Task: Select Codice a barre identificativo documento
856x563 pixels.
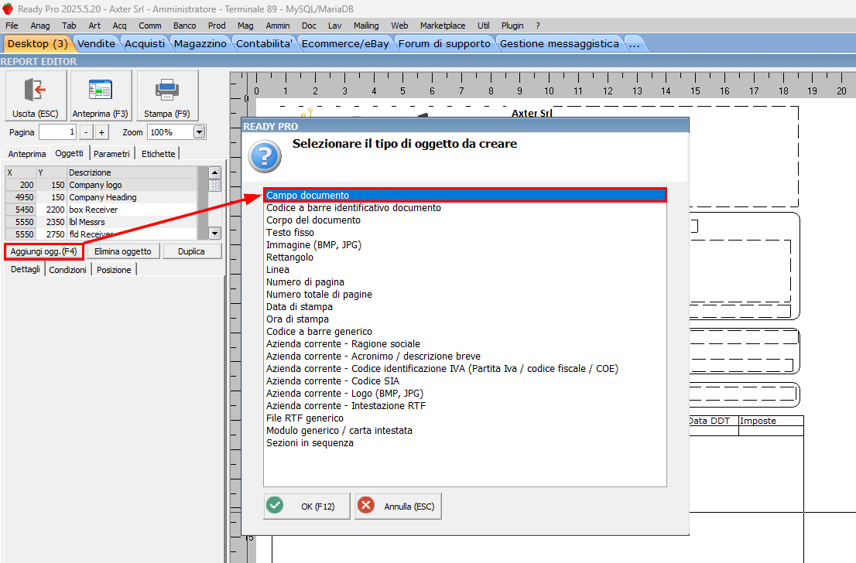Action: 465,208
